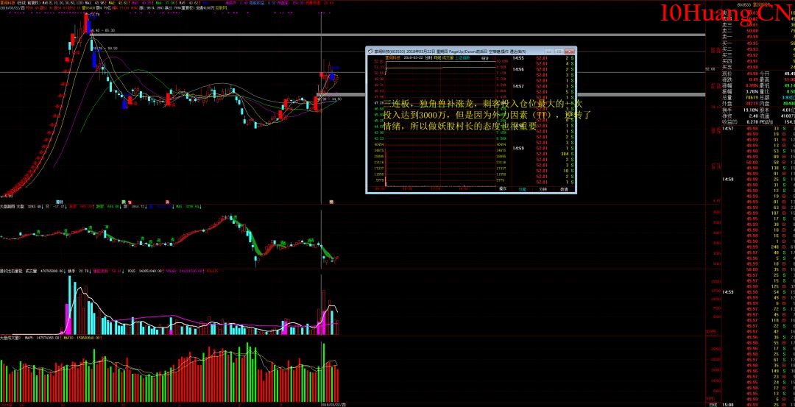Click the 大盘副图 sub-chart label
The height and width of the screenshot is (407, 795).
pos(7,207)
